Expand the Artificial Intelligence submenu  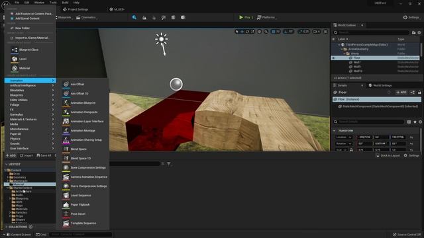tap(30, 85)
